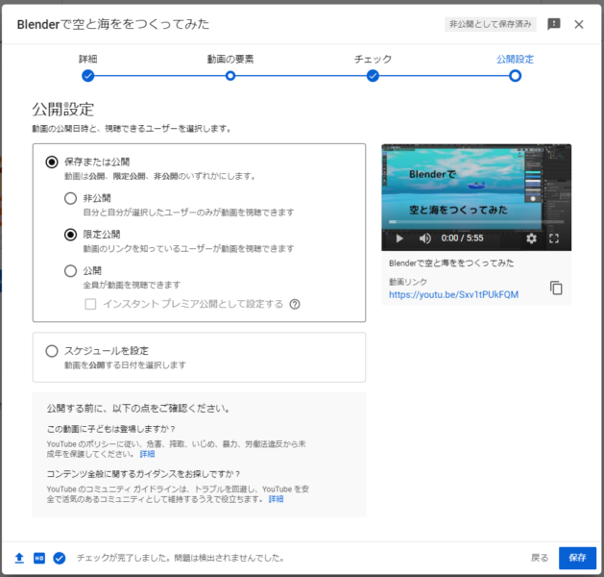Viewport: 604px width, 577px height.
Task: Click the help icon next to Instant Premiere
Action: (x=295, y=304)
